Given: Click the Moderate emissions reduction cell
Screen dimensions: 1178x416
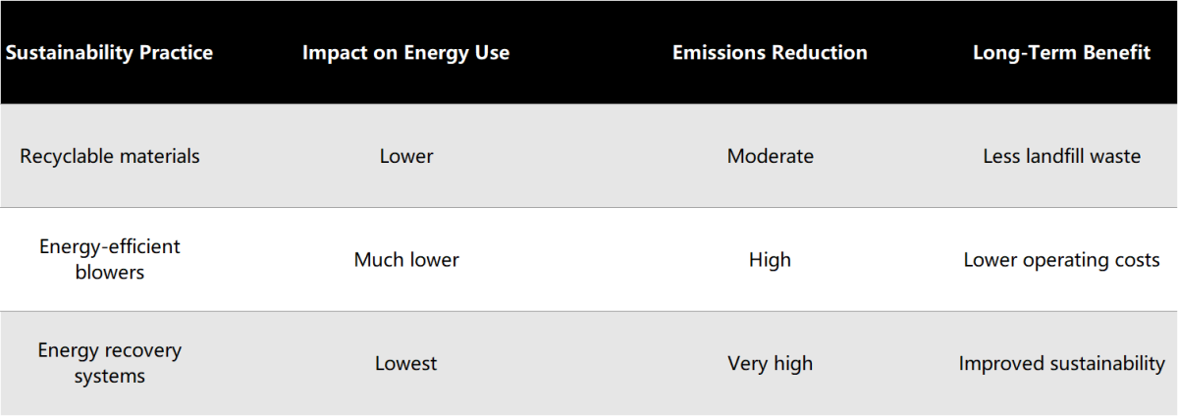Looking at the screenshot, I should [x=771, y=156].
